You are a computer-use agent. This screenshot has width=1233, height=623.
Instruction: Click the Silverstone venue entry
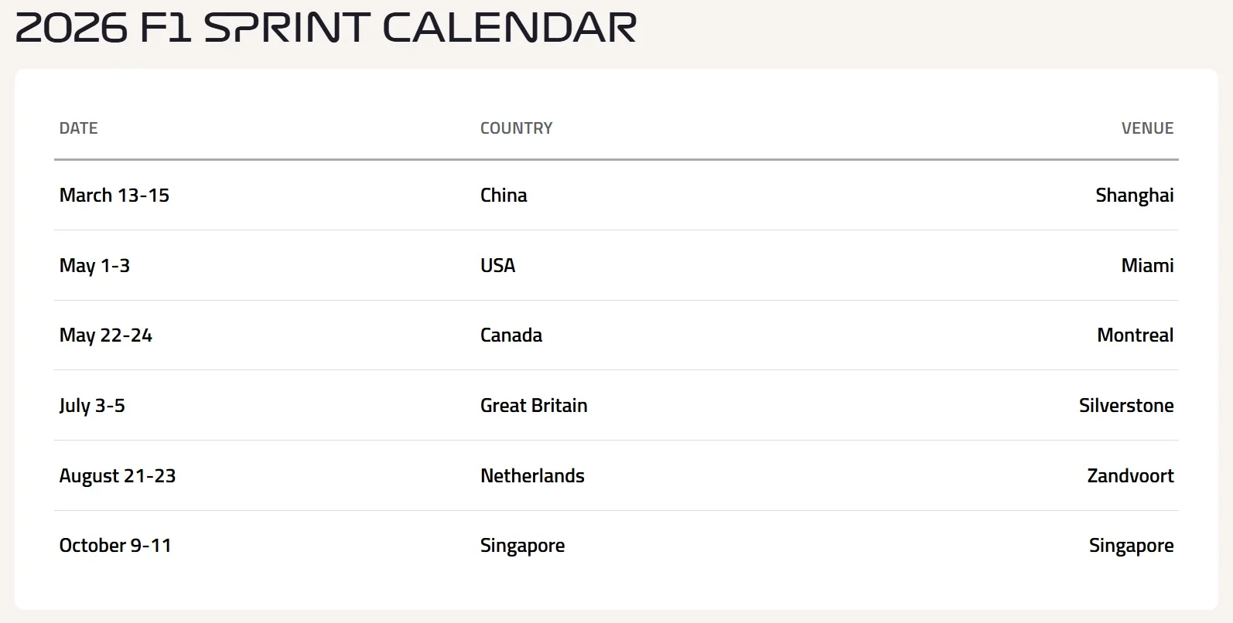coord(1126,406)
